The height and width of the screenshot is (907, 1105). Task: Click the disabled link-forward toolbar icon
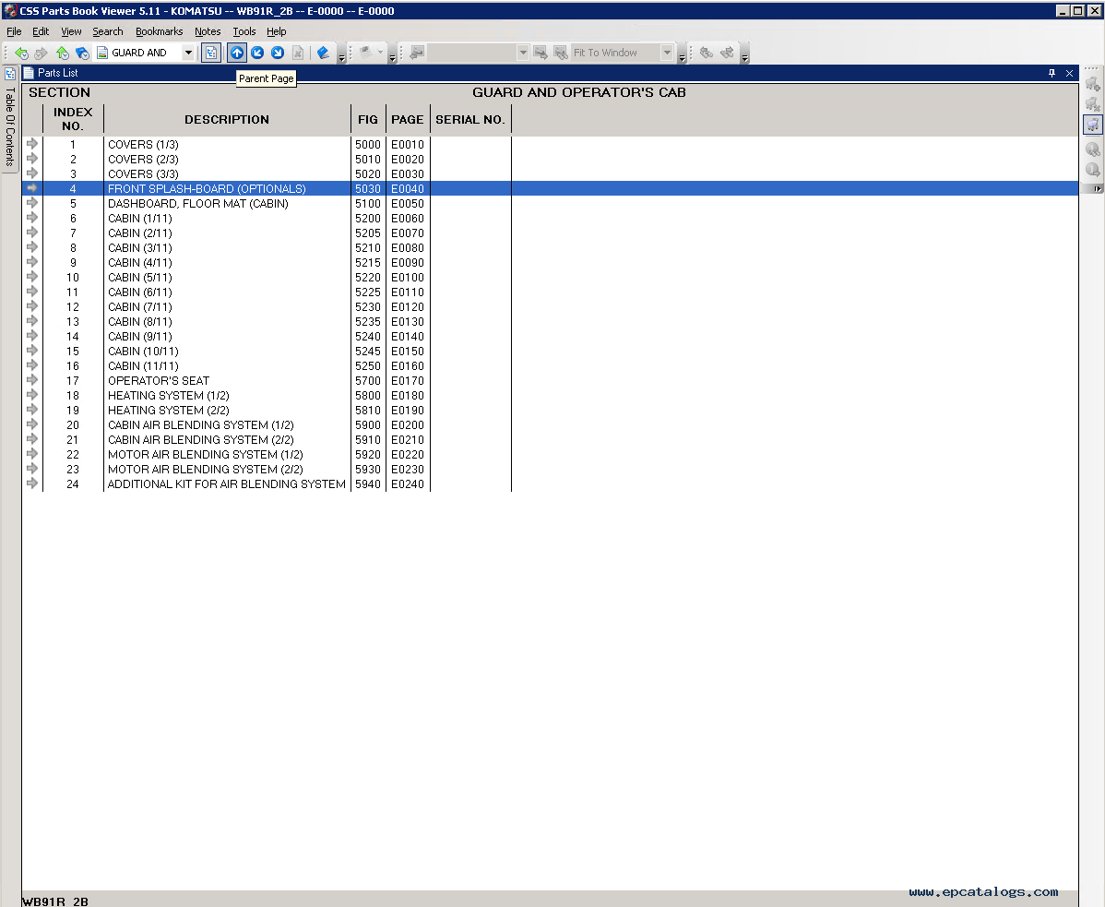(727, 53)
